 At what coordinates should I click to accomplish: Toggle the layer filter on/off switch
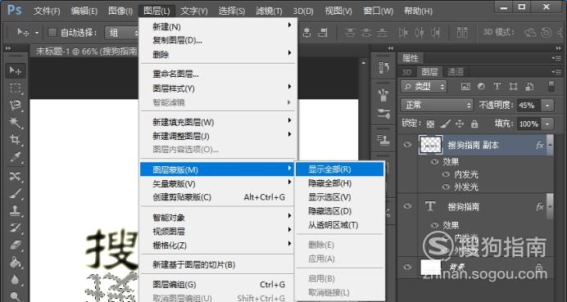pyautogui.click(x=551, y=86)
